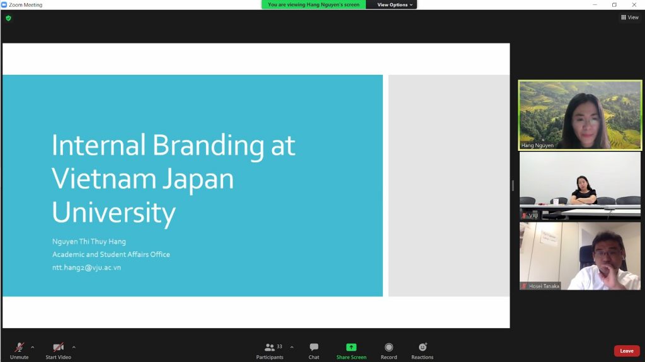Click the muted mic icon on VJU tile

point(524,216)
